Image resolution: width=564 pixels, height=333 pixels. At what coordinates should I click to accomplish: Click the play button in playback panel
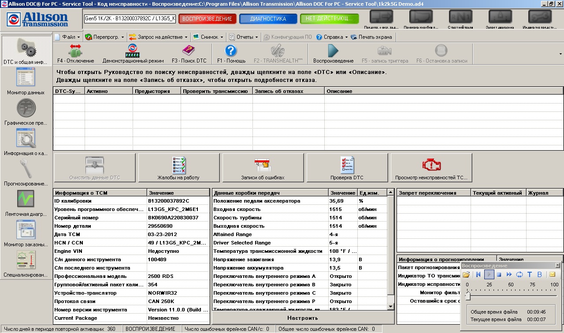coord(489,274)
